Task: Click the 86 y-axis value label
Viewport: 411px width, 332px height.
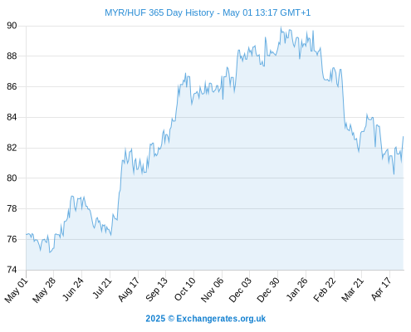Action: pyautogui.click(x=12, y=86)
